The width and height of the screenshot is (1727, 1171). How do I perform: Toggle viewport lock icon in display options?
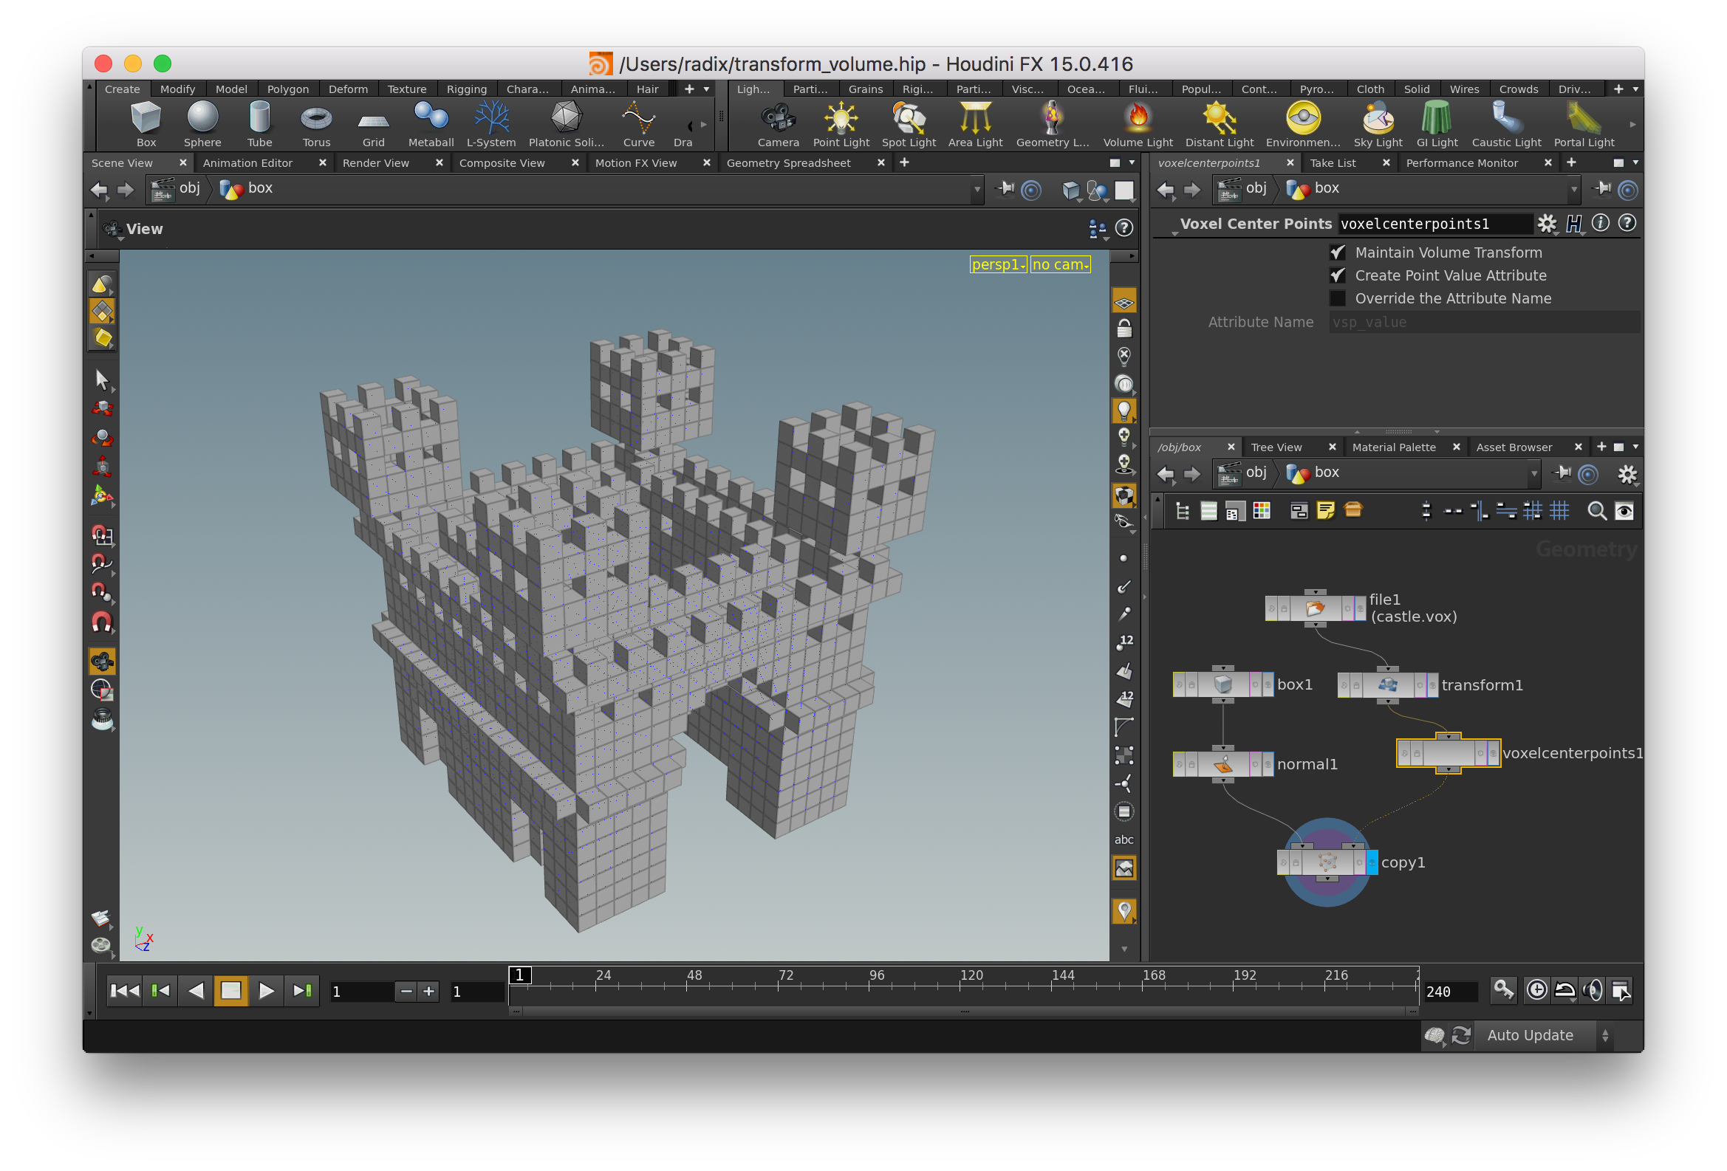(x=1124, y=329)
